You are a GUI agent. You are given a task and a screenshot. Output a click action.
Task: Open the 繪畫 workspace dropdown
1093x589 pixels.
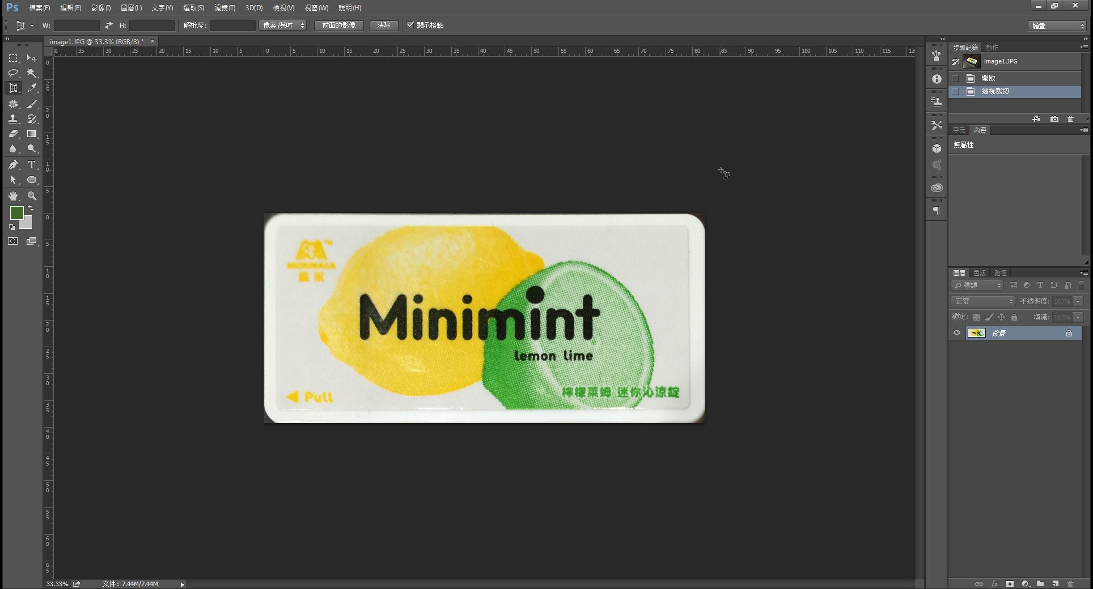(x=1057, y=26)
